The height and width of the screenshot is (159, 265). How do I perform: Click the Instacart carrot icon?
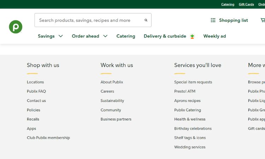click(x=192, y=36)
